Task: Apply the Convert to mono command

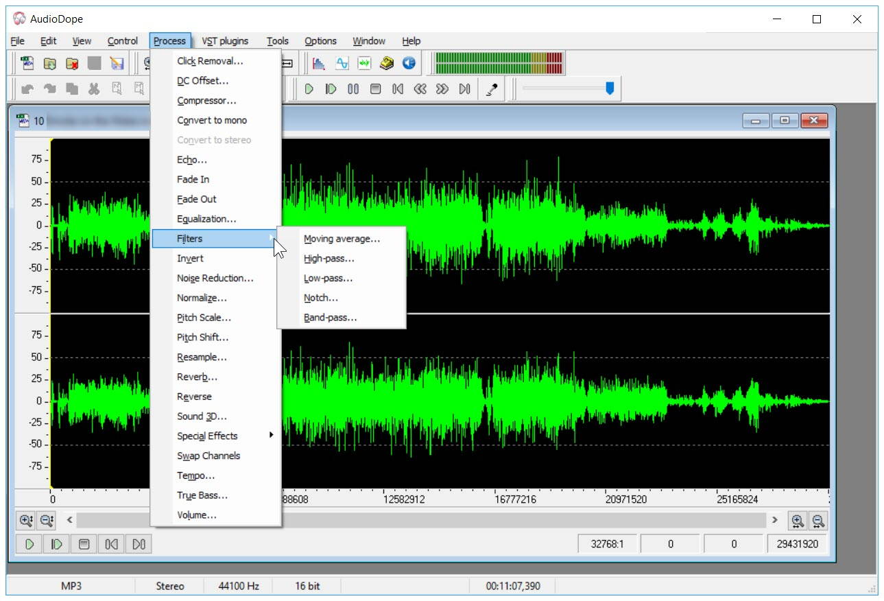Action: coord(211,119)
